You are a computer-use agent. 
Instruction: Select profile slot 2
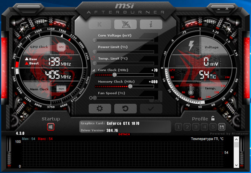(187, 127)
